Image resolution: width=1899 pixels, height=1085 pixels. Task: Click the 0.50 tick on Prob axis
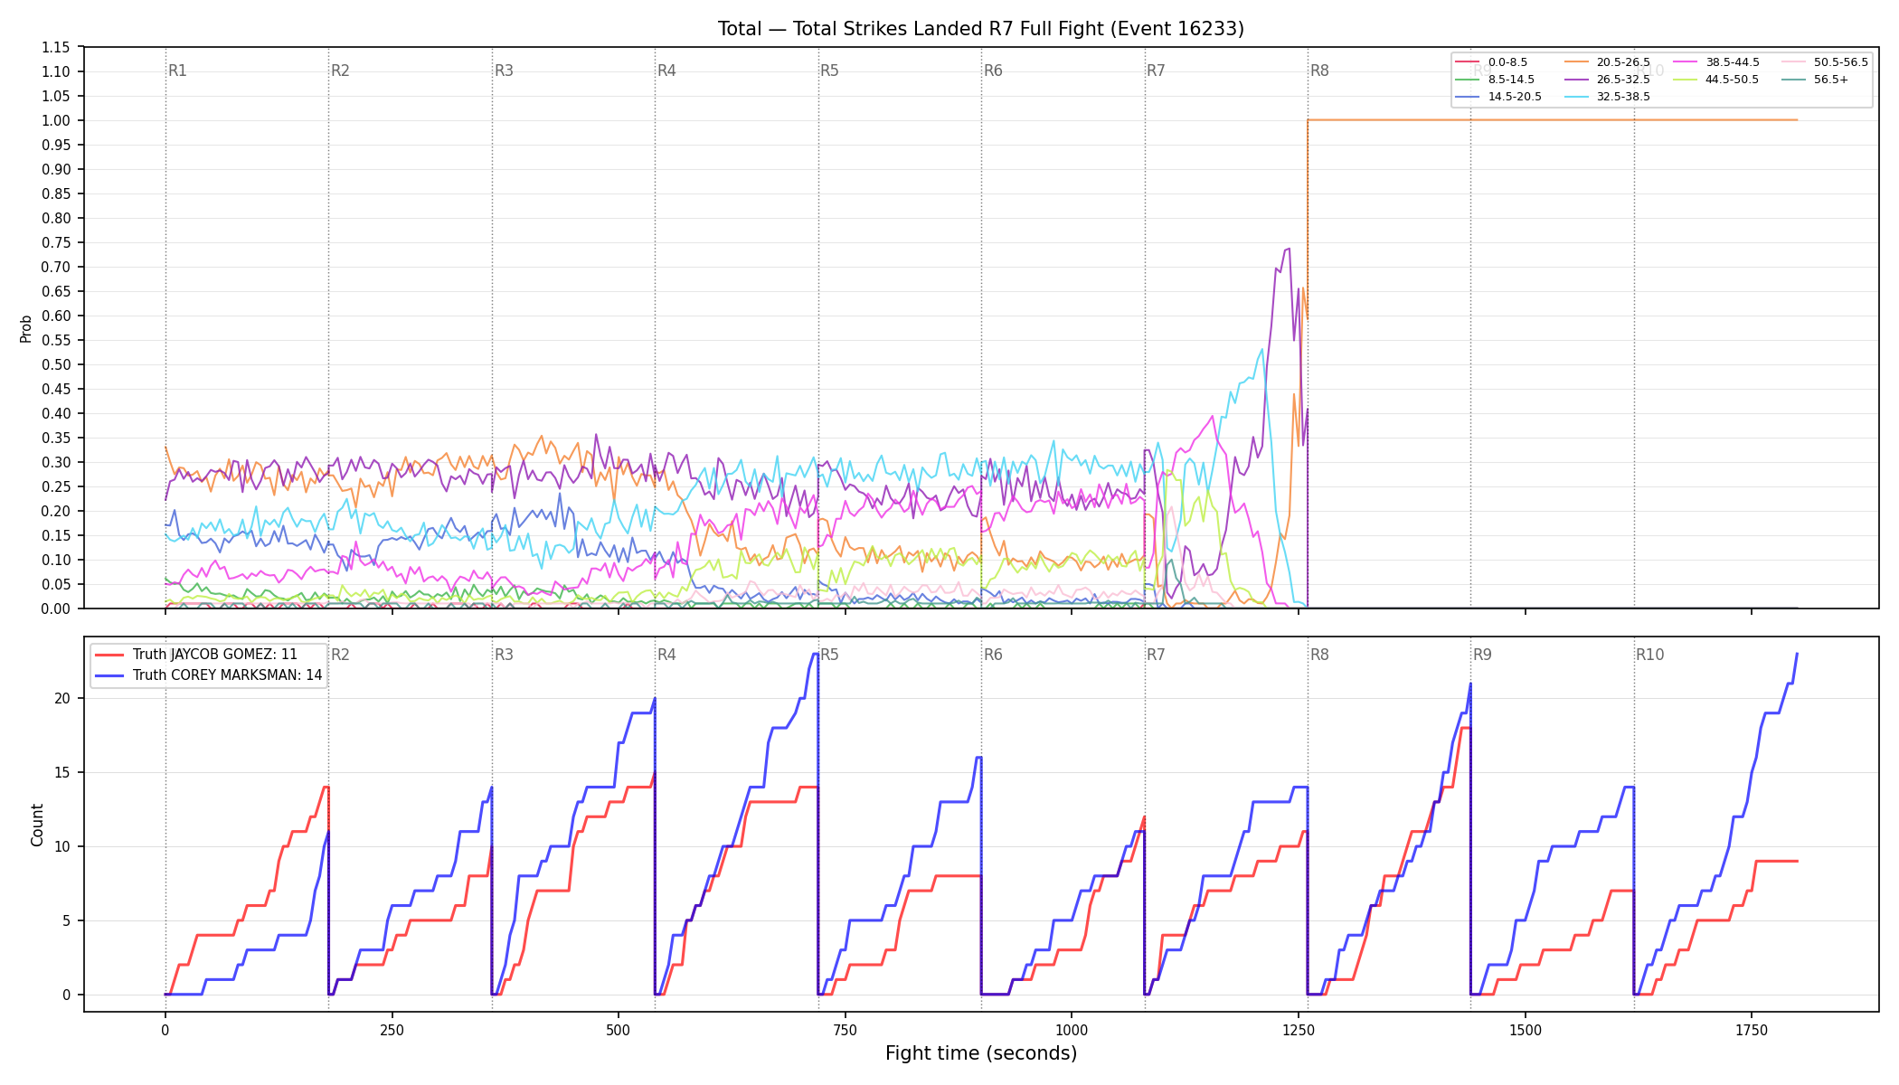[x=56, y=364]
